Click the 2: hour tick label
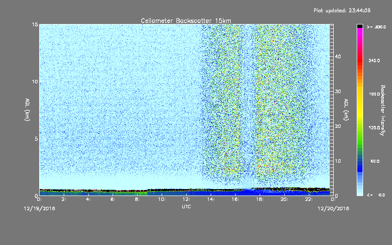 [x=64, y=199]
